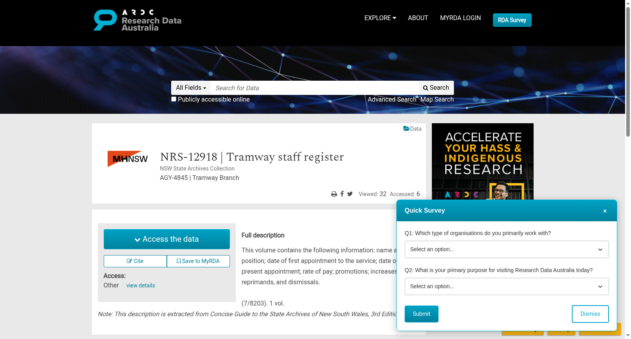The height and width of the screenshot is (339, 631).
Task: Click the page vertical scrollbar thumb
Action: (x=628, y=71)
